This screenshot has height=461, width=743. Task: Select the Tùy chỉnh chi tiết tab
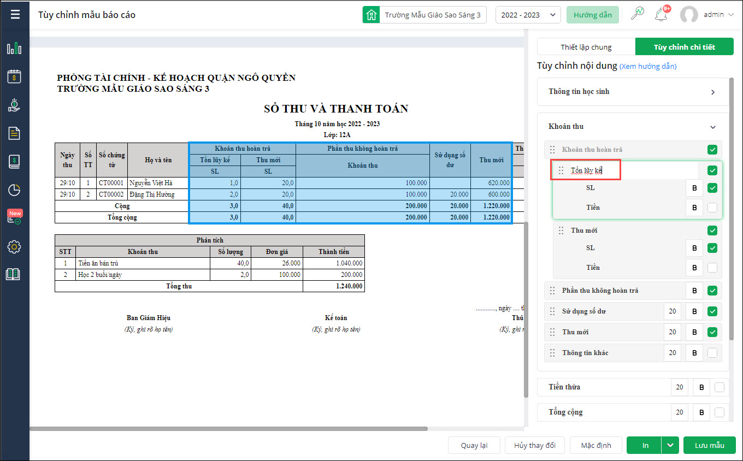point(684,47)
